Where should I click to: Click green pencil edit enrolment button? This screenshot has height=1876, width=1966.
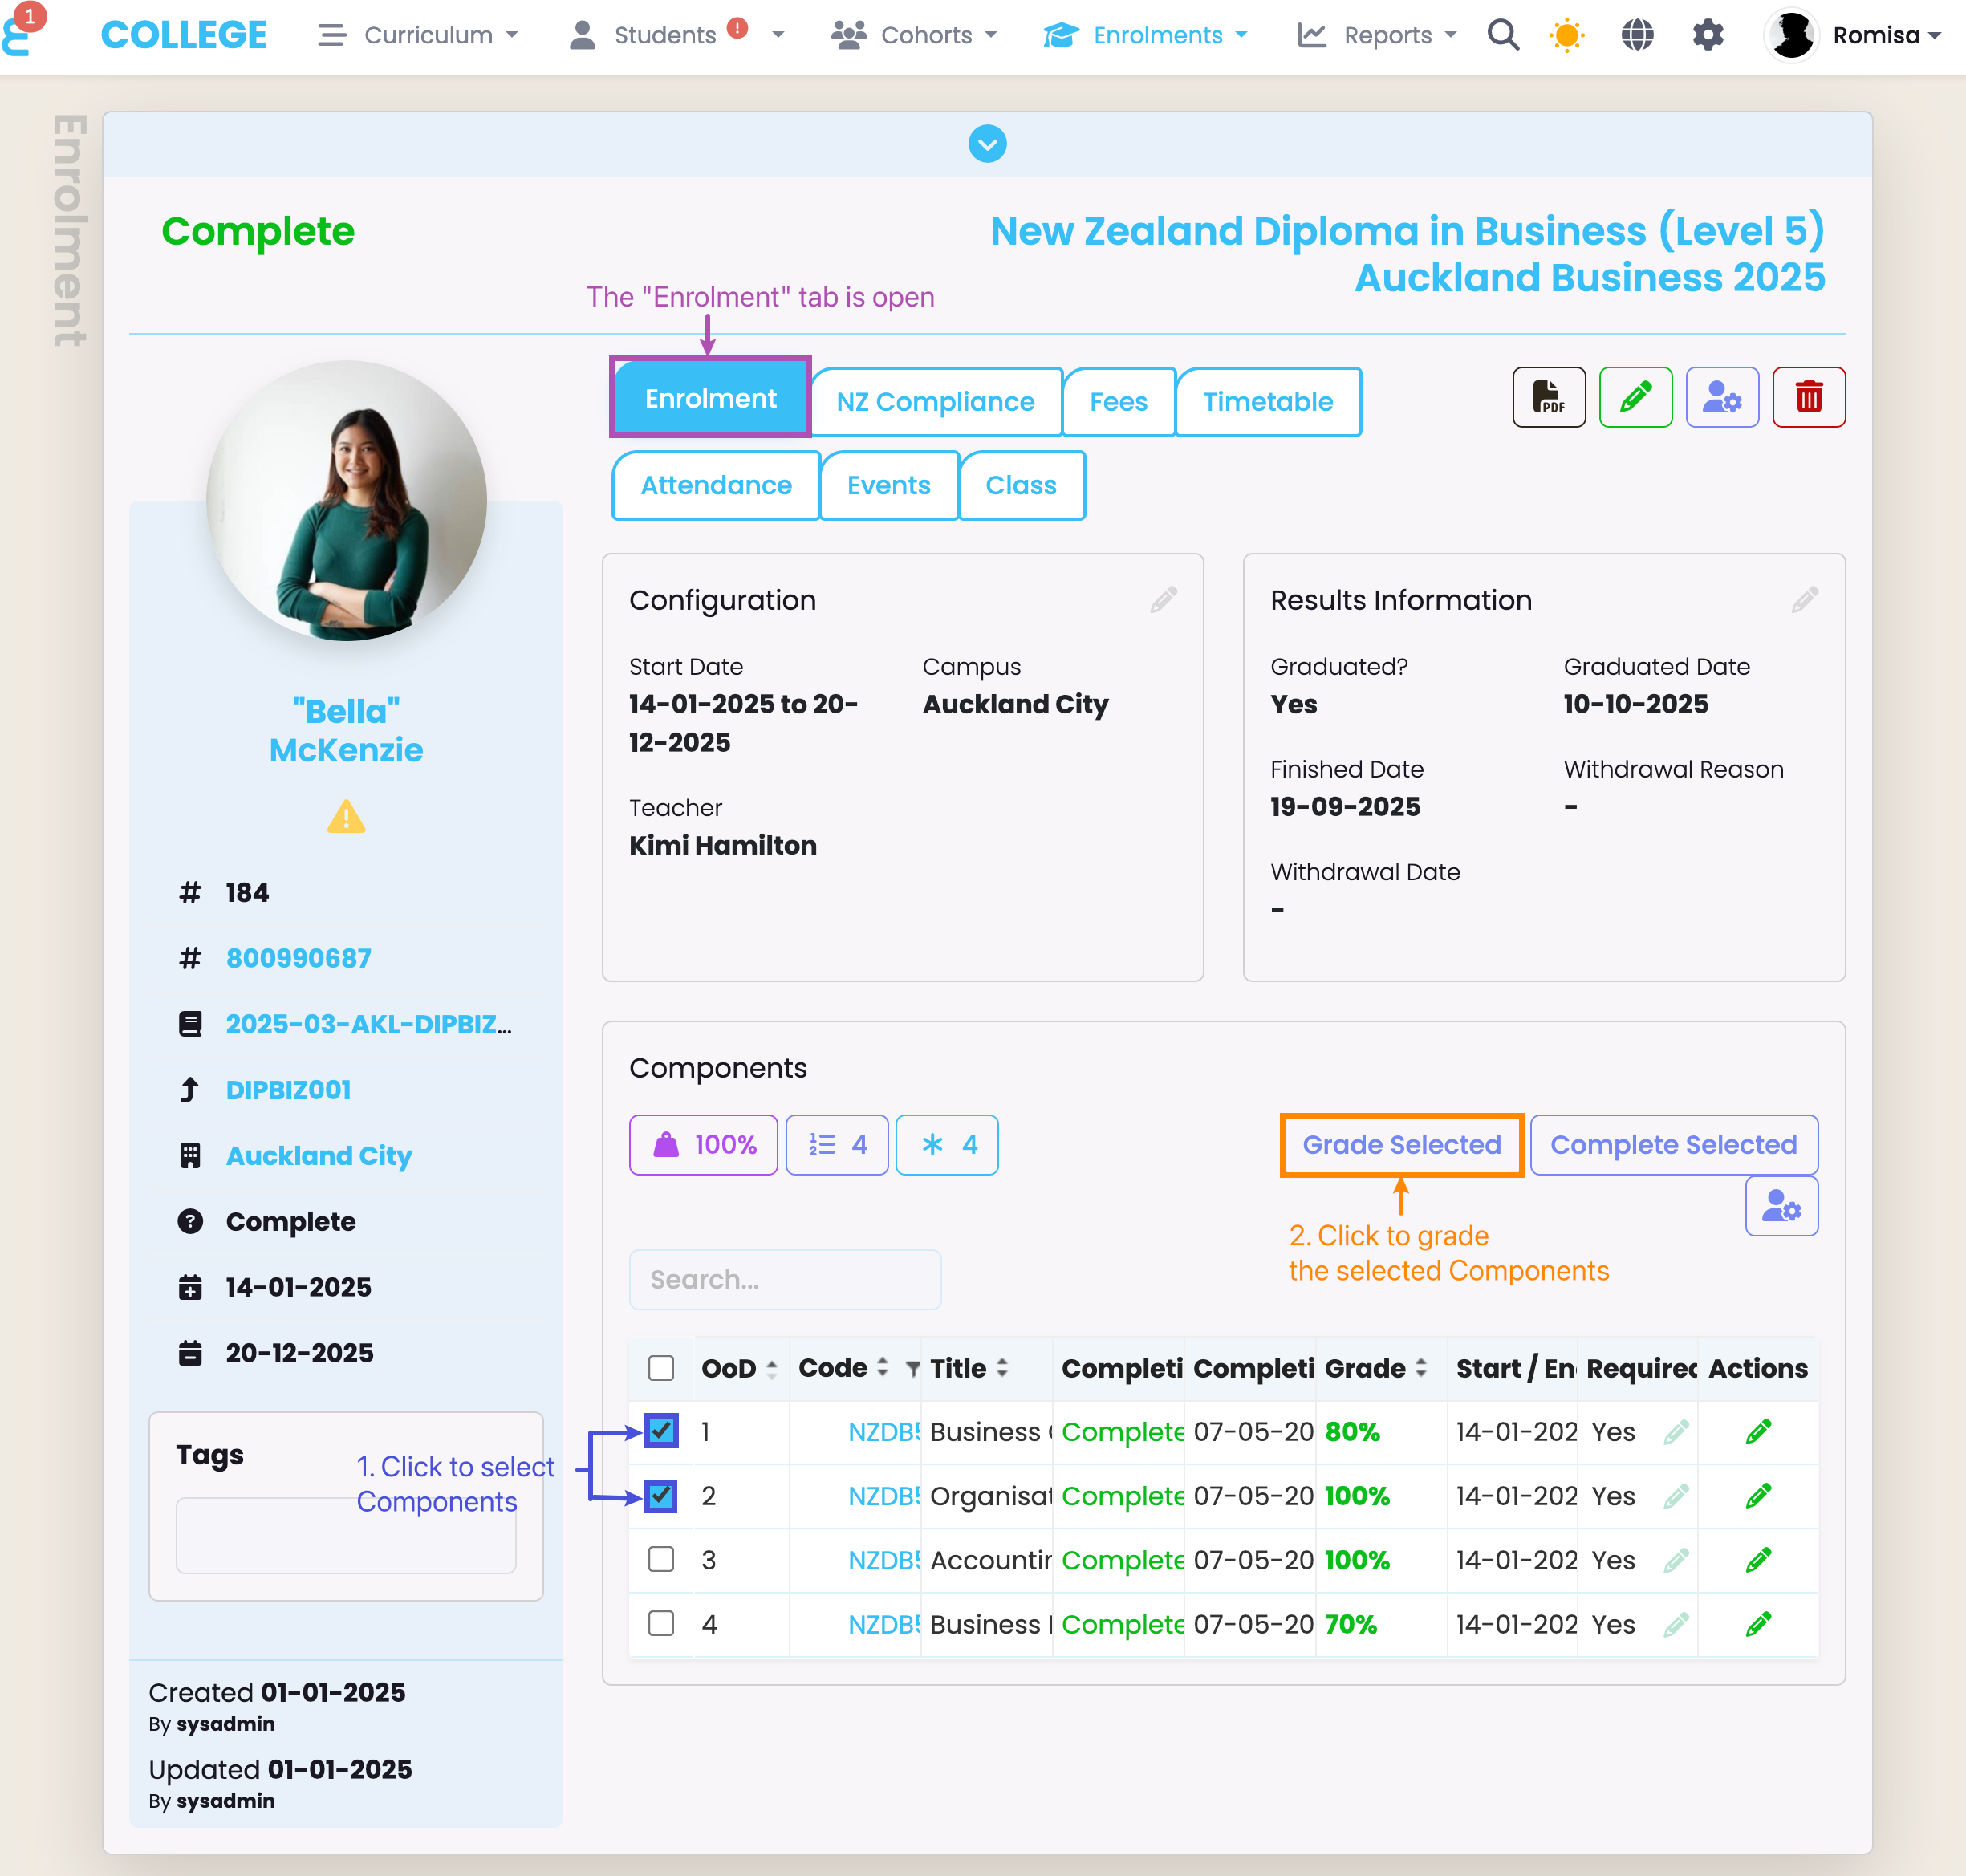coord(1635,398)
